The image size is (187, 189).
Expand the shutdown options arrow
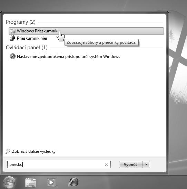pos(146,165)
